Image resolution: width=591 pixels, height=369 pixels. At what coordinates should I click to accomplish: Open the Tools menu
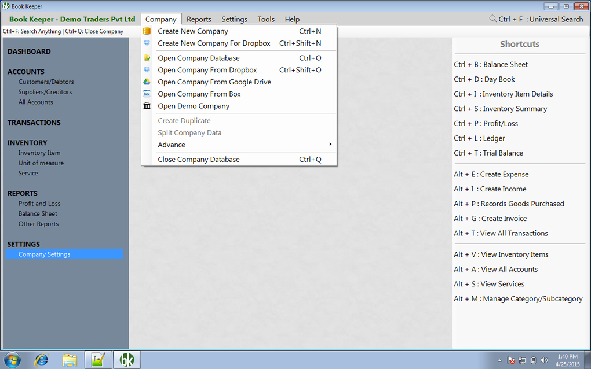click(266, 19)
